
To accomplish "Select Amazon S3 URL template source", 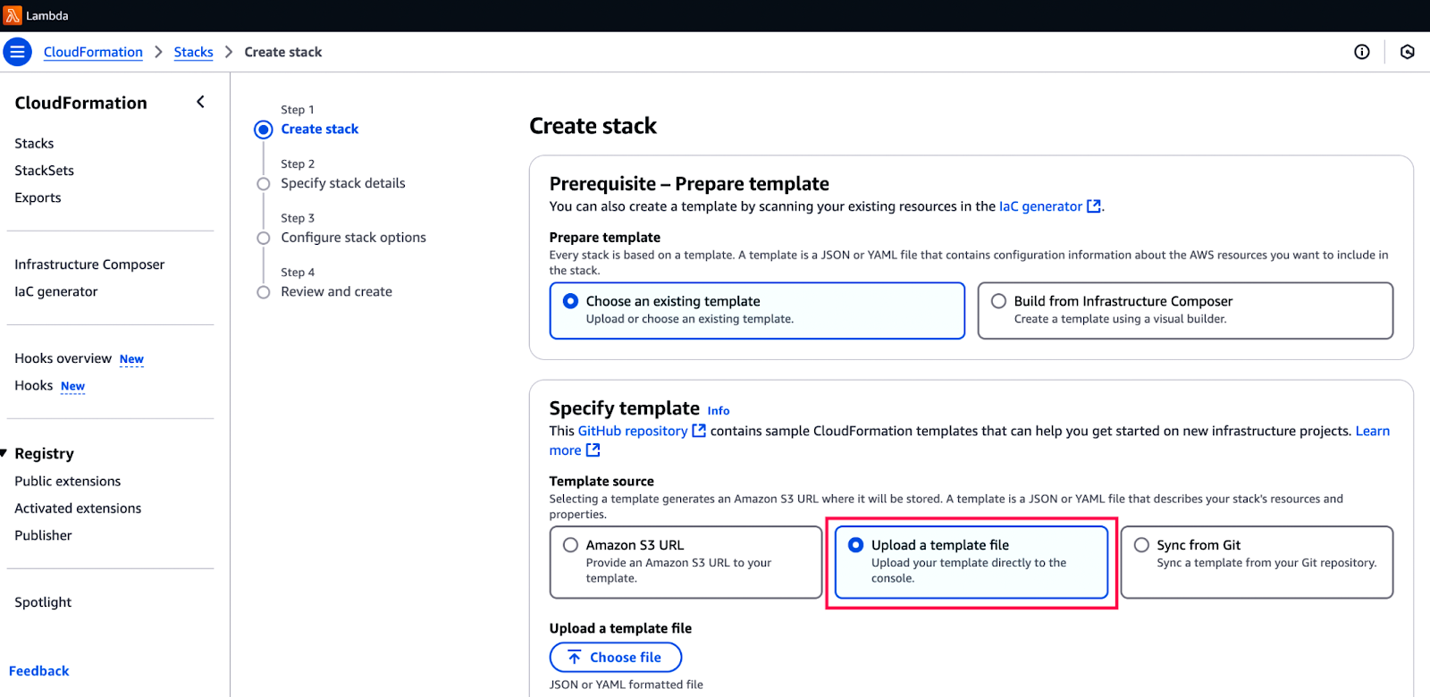I will pos(686,562).
